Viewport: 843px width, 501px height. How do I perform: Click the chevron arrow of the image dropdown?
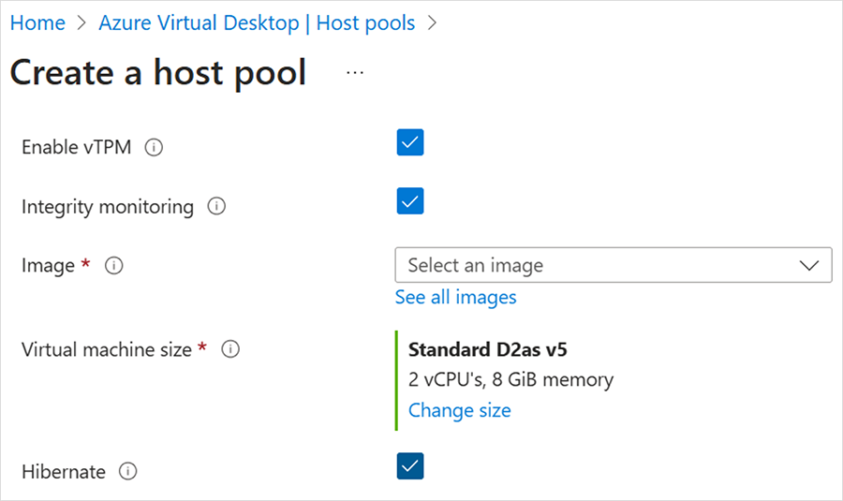point(808,266)
